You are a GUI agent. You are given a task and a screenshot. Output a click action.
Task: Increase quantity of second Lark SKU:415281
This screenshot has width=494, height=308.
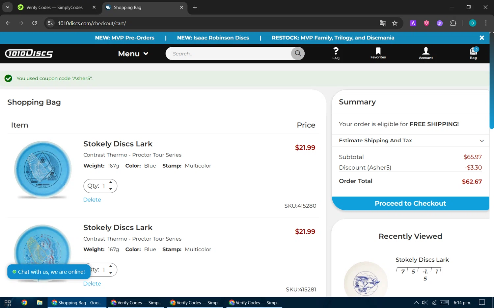tap(111, 266)
